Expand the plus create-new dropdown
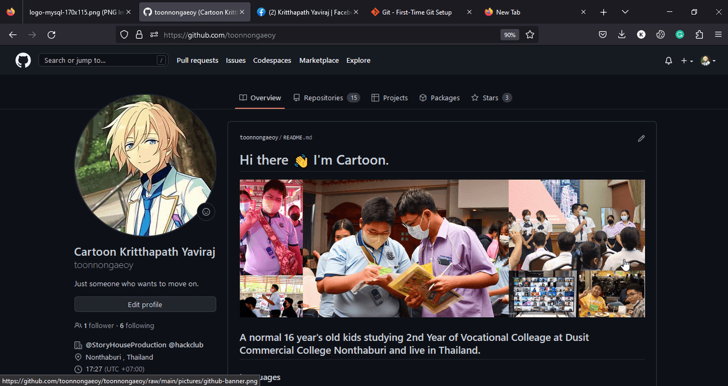This screenshot has width=728, height=386. point(686,60)
